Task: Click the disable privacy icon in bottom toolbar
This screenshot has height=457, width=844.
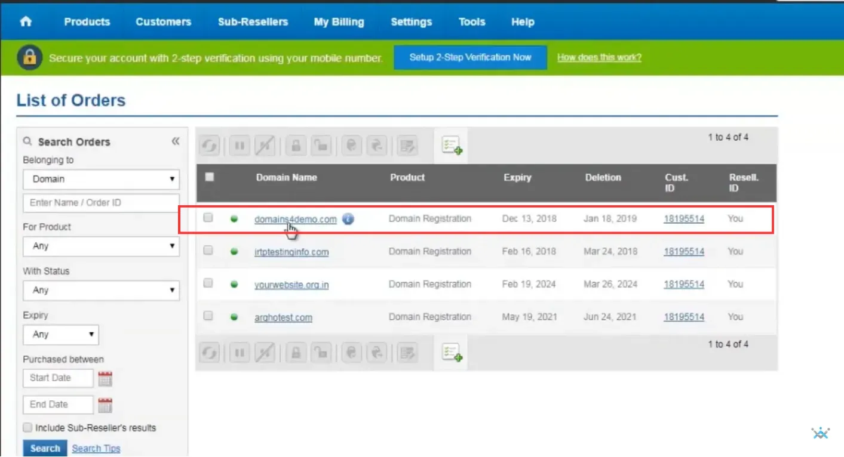Action: click(x=377, y=353)
